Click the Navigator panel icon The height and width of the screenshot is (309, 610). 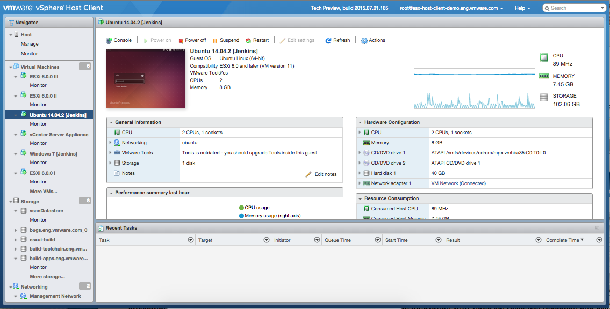[x=11, y=23]
